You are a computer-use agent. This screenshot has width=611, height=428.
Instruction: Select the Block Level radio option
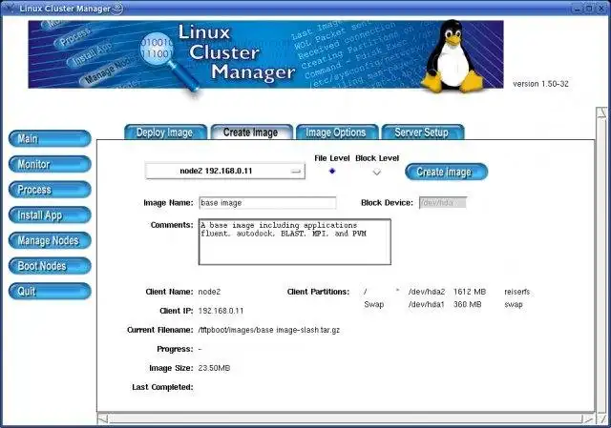coord(377,172)
